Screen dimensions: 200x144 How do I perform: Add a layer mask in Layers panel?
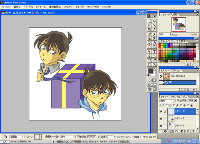tap(171, 132)
